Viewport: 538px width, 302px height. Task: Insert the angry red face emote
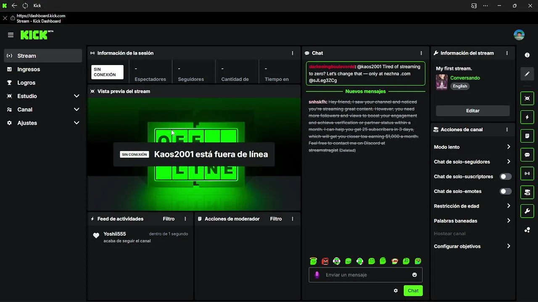click(325, 261)
